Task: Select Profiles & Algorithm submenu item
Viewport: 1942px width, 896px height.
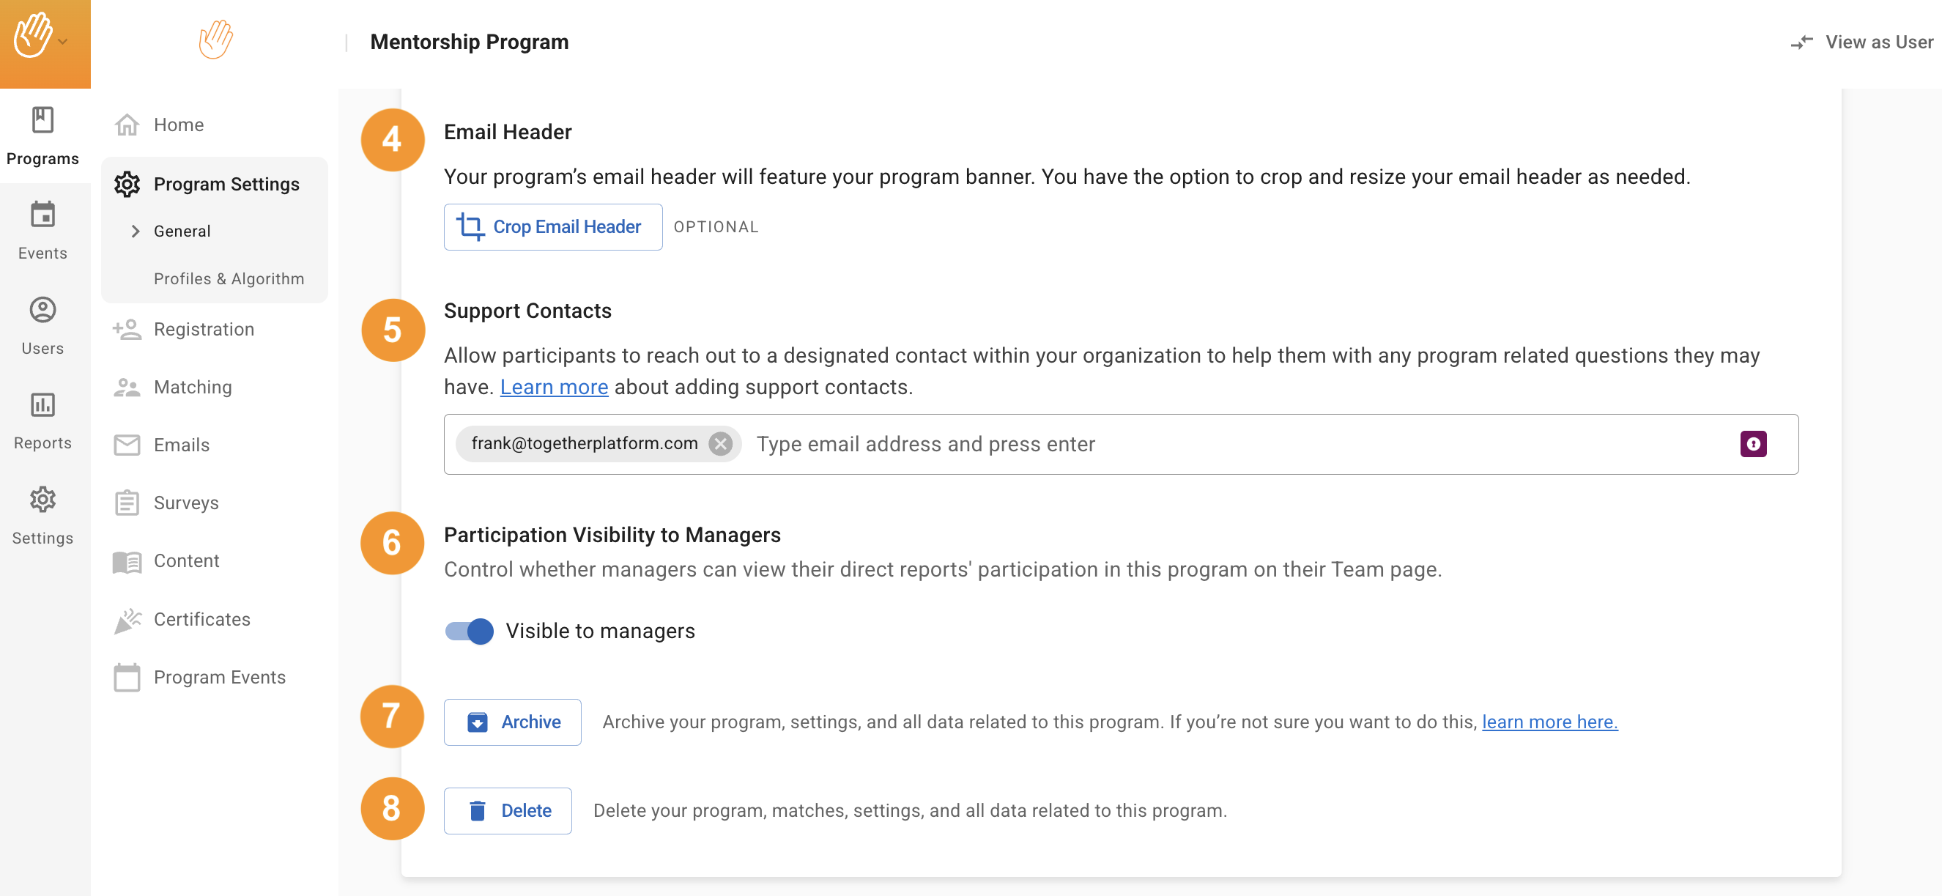Action: [x=229, y=278]
